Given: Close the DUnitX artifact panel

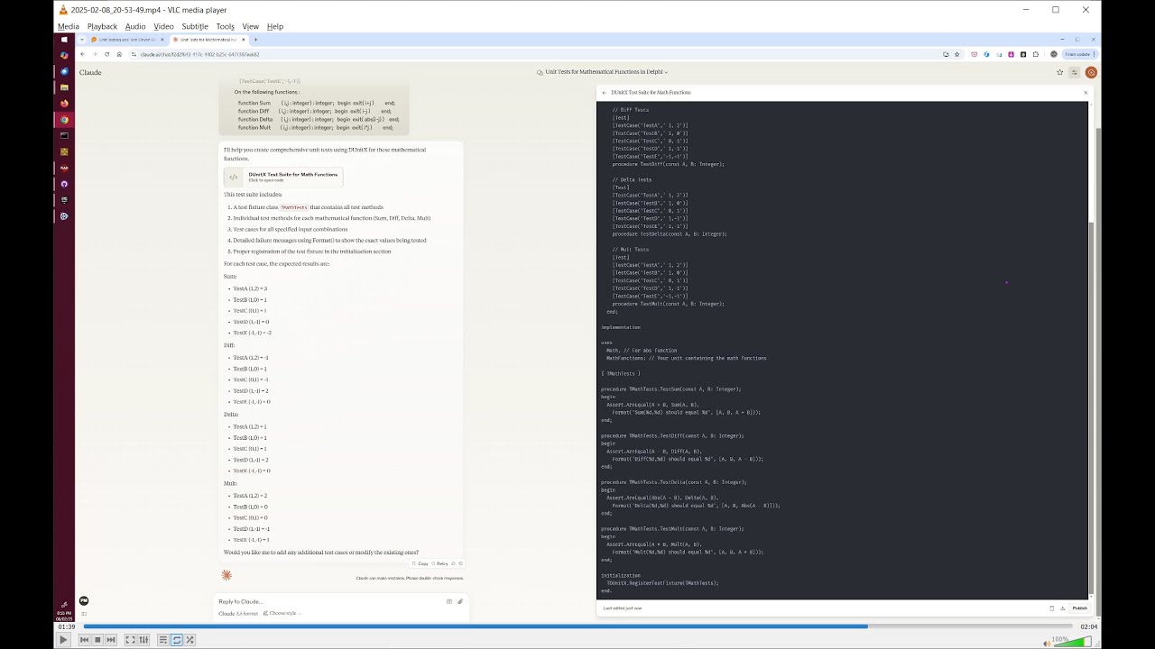Looking at the screenshot, I should [x=1086, y=92].
